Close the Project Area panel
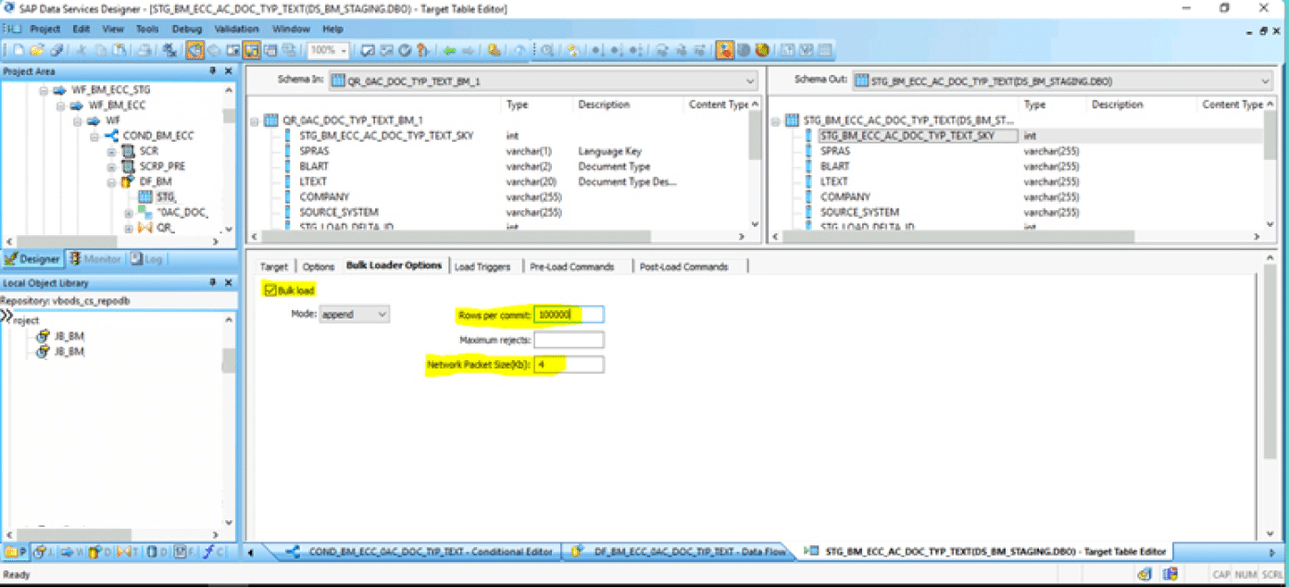Viewport: 1289px width, 587px height. click(229, 71)
